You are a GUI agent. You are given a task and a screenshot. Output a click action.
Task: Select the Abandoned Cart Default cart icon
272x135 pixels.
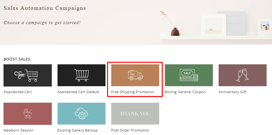click(81, 75)
